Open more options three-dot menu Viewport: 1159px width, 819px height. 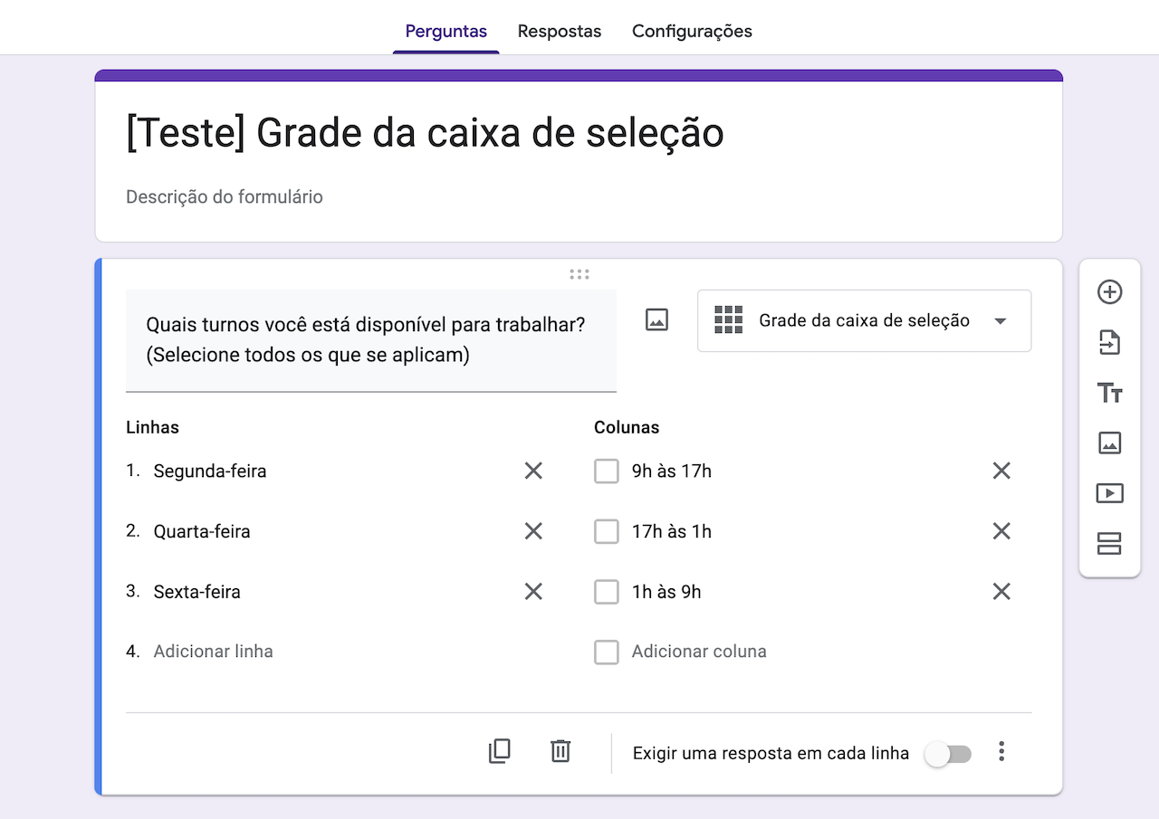click(1001, 751)
